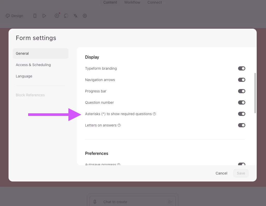Turn off Question number switch
The image size is (266, 206).
(x=241, y=102)
